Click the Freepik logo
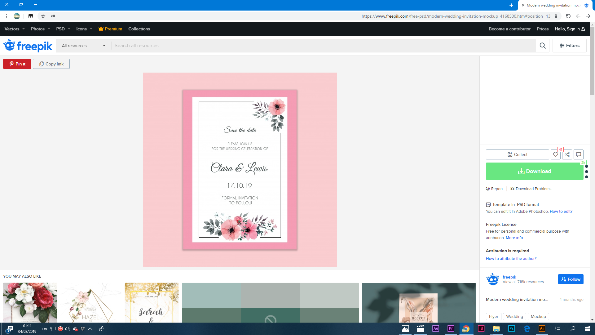595x335 pixels. point(28,46)
